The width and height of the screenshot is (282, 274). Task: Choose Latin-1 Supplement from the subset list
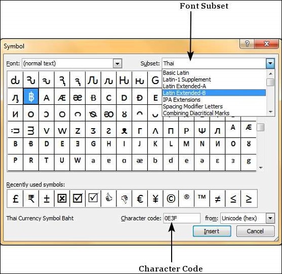(x=214, y=80)
